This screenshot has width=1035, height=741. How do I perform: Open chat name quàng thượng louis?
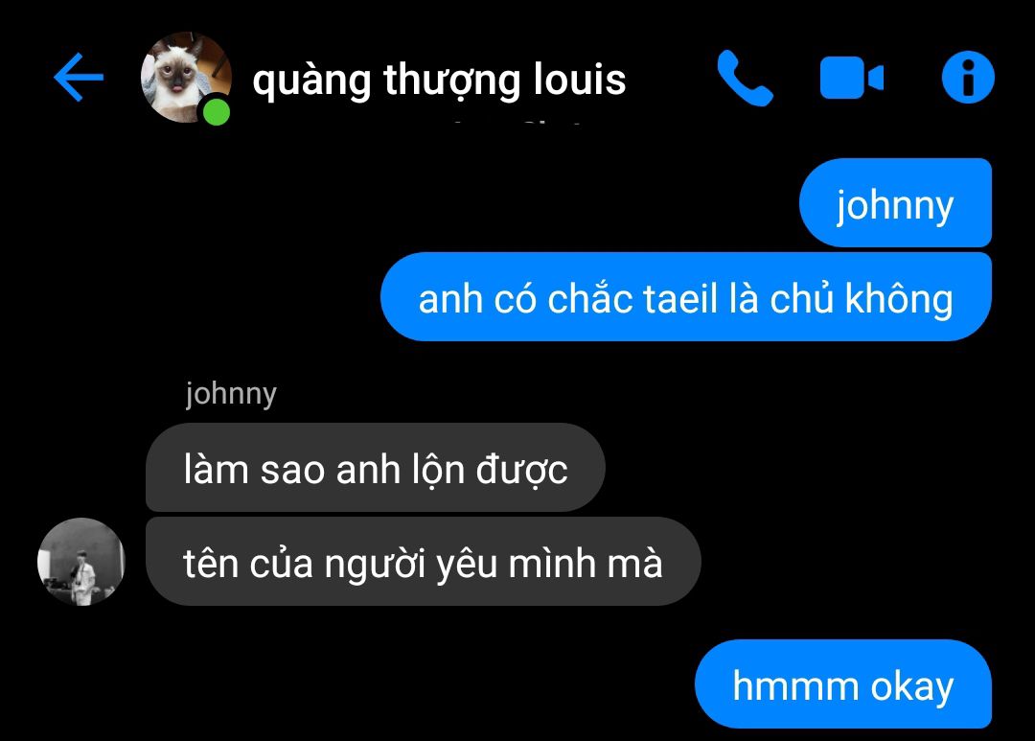pos(439,81)
